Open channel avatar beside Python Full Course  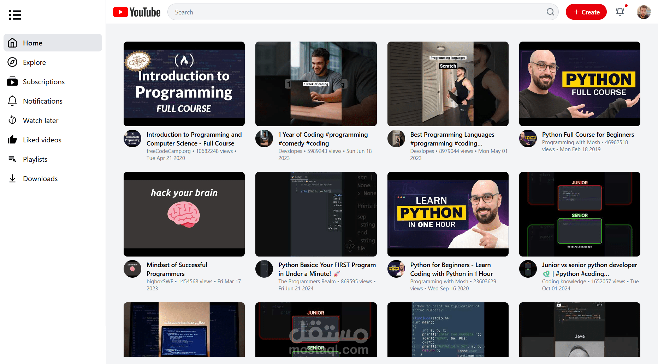point(528,138)
